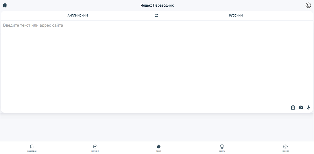Open the АНГЛИЙСКИЙ source language selector

[x=78, y=16]
